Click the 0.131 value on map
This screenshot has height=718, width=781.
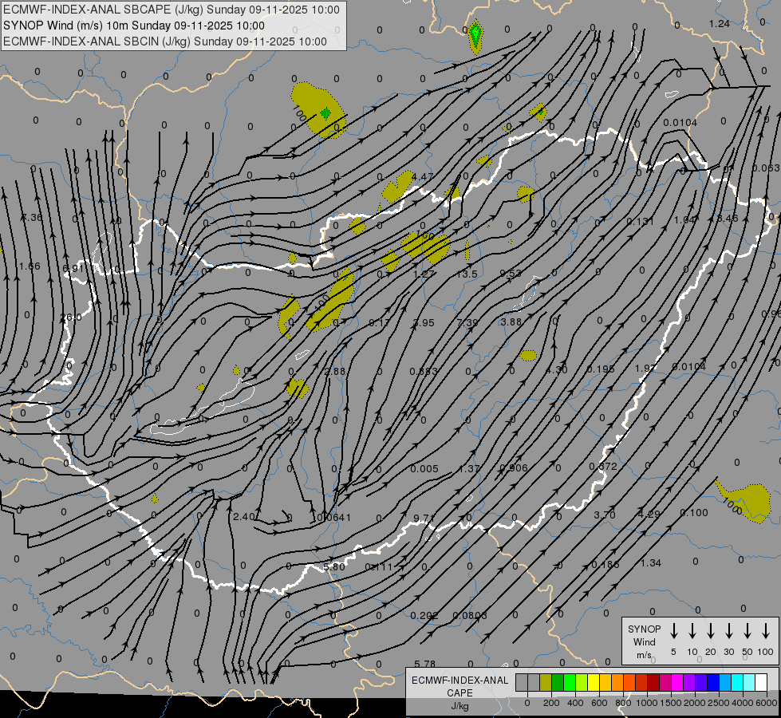[640, 221]
